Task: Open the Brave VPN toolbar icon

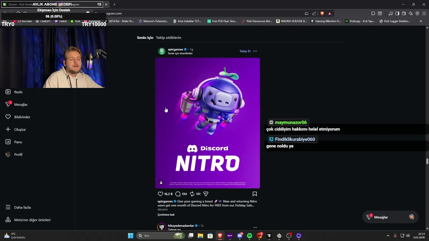Action: [417, 13]
